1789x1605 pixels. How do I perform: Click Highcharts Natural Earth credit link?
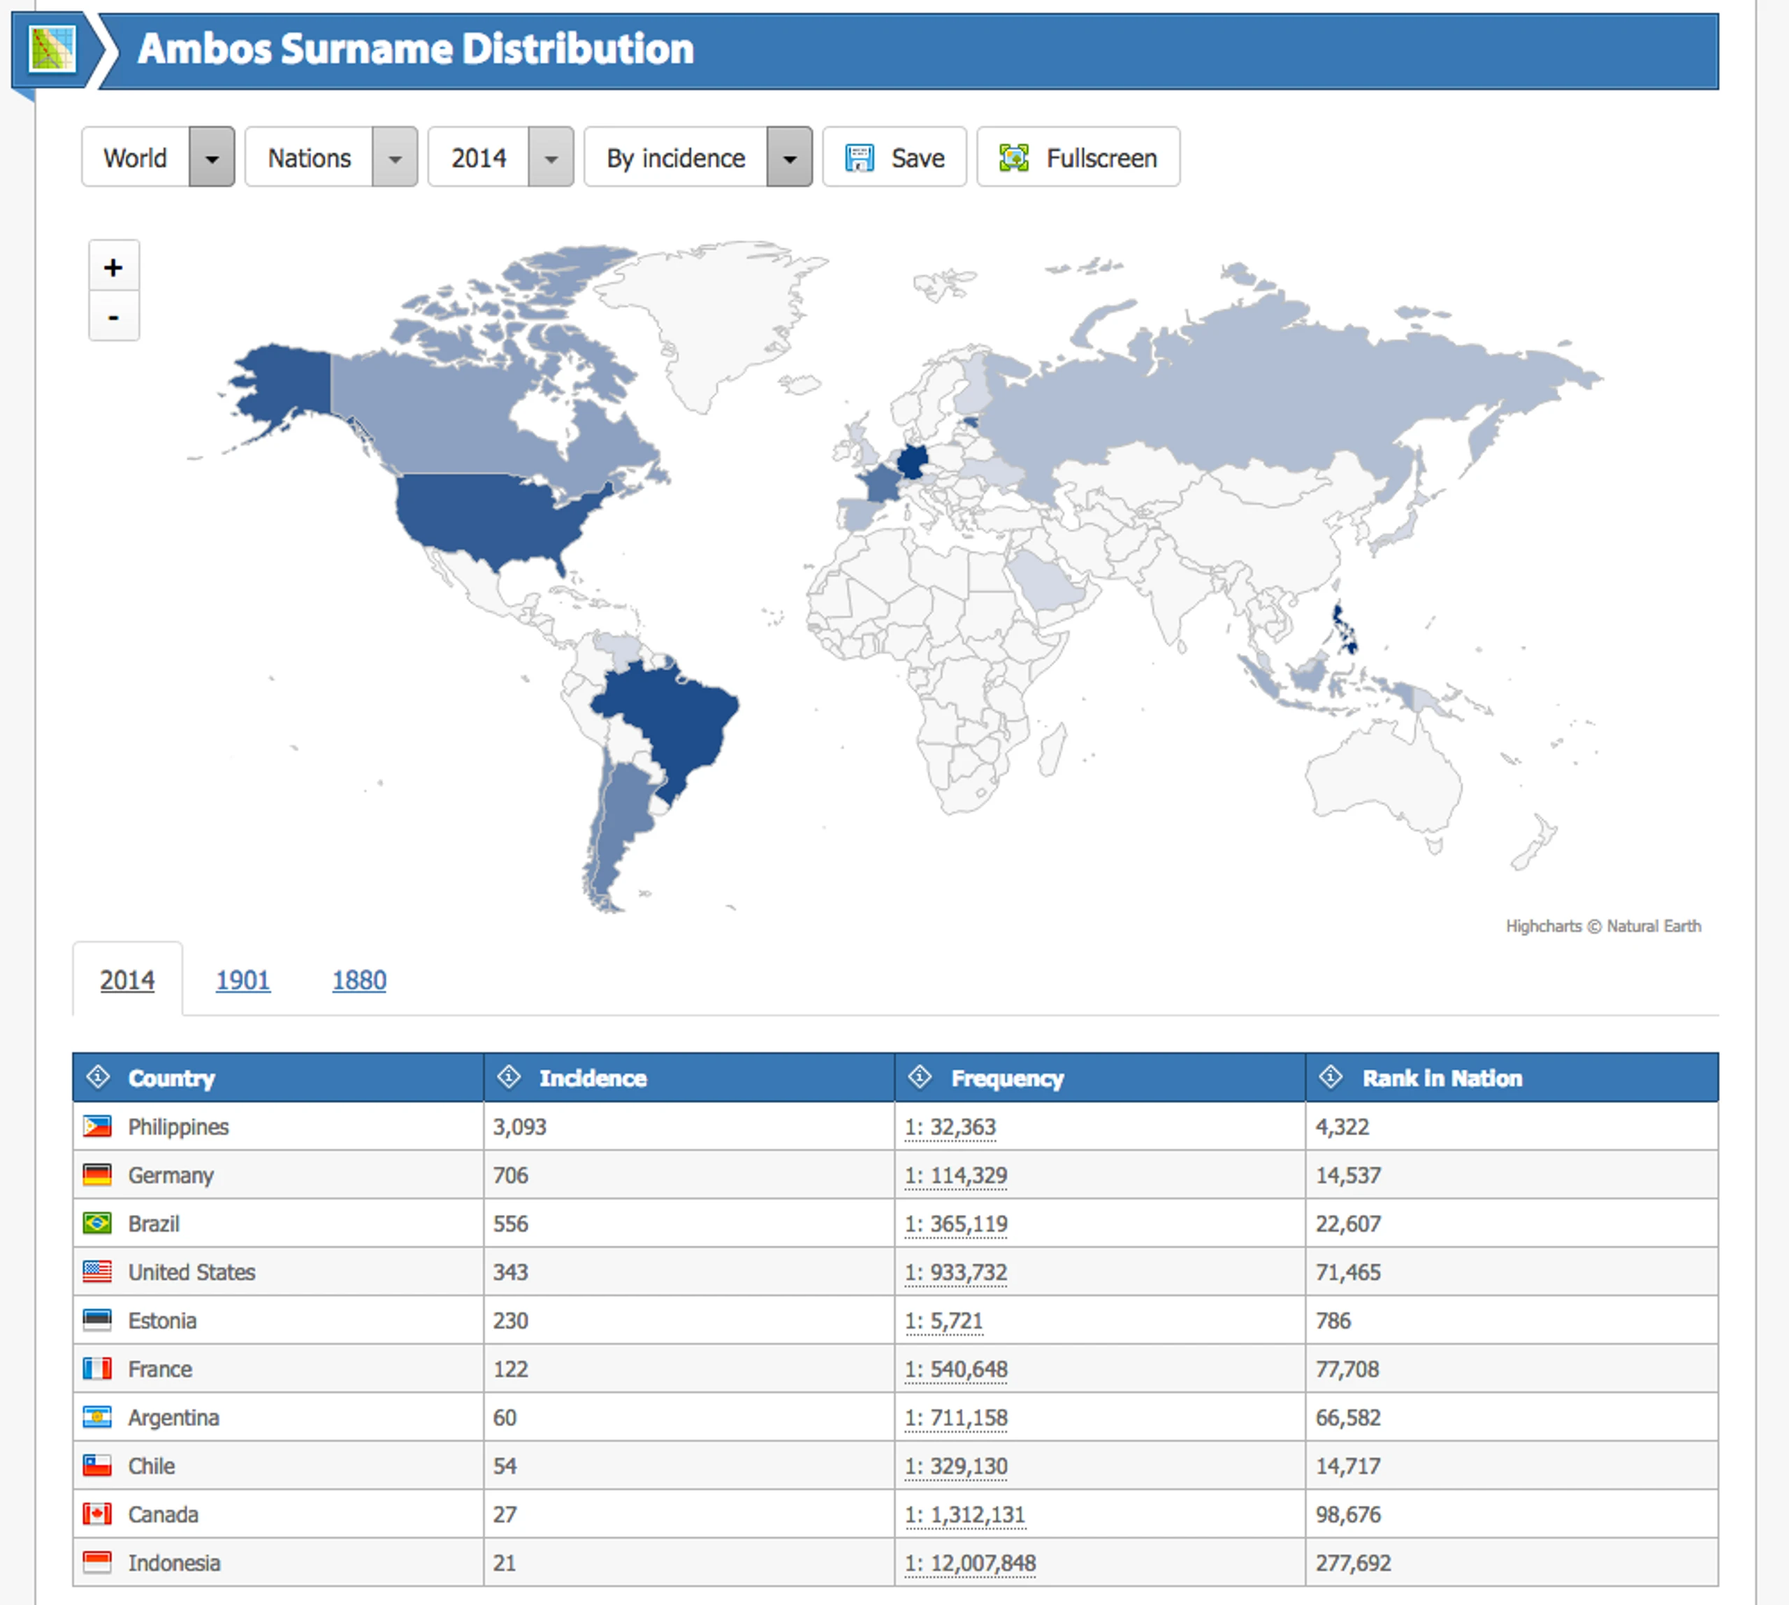coord(1602,926)
